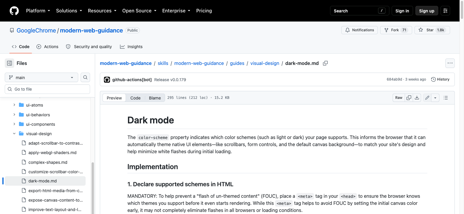Screen dimensions: 464x214
Task: Search this repository with magnifier button
Action: pyautogui.click(x=85, y=77)
